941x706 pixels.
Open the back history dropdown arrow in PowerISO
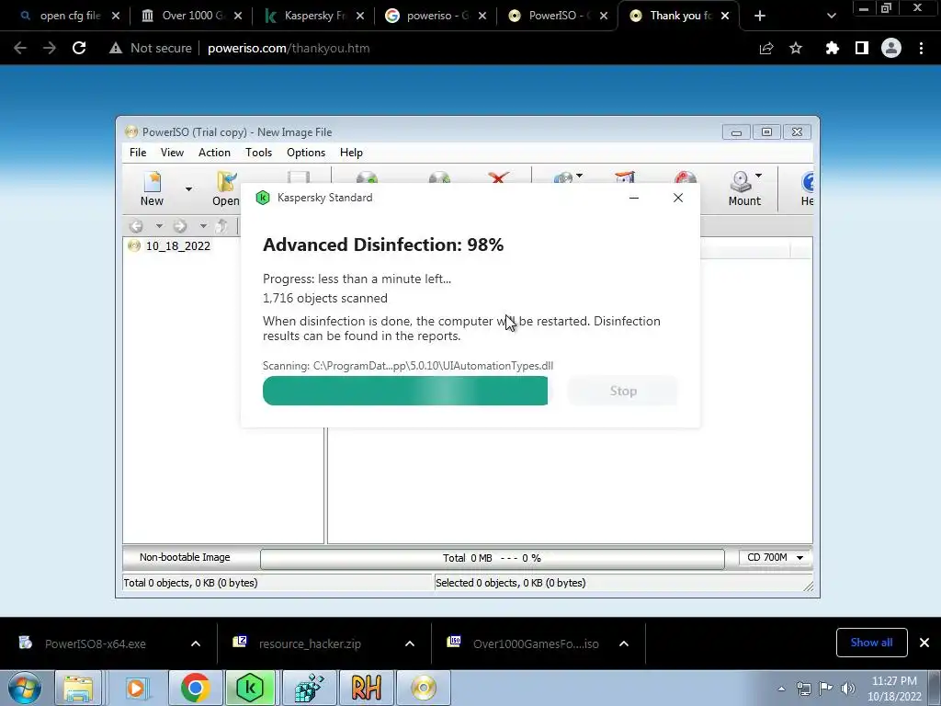[159, 226]
